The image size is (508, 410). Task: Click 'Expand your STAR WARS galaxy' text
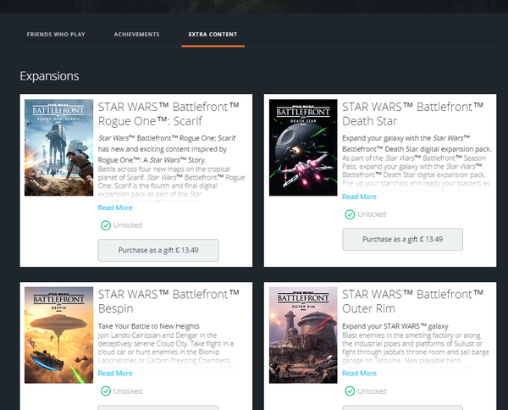[x=395, y=326]
